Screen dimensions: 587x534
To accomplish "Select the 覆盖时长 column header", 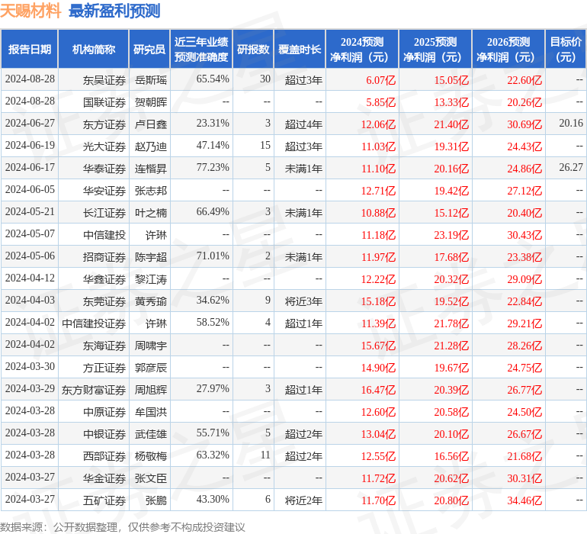I will click(300, 49).
